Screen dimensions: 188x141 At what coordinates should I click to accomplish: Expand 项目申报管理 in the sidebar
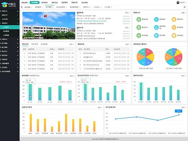[18, 72]
